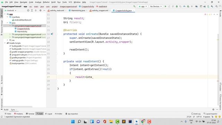The image size is (222, 125).
Task: Open the app run configuration dropdown
Action: [x=143, y=6]
